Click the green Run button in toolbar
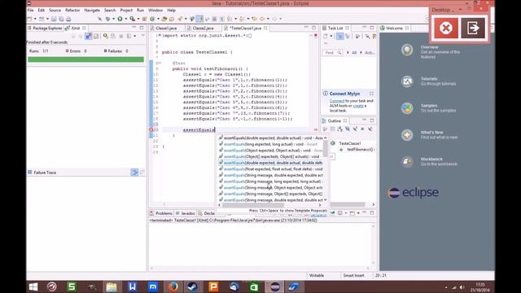Viewport: 521px width, 293px height. click(x=120, y=19)
